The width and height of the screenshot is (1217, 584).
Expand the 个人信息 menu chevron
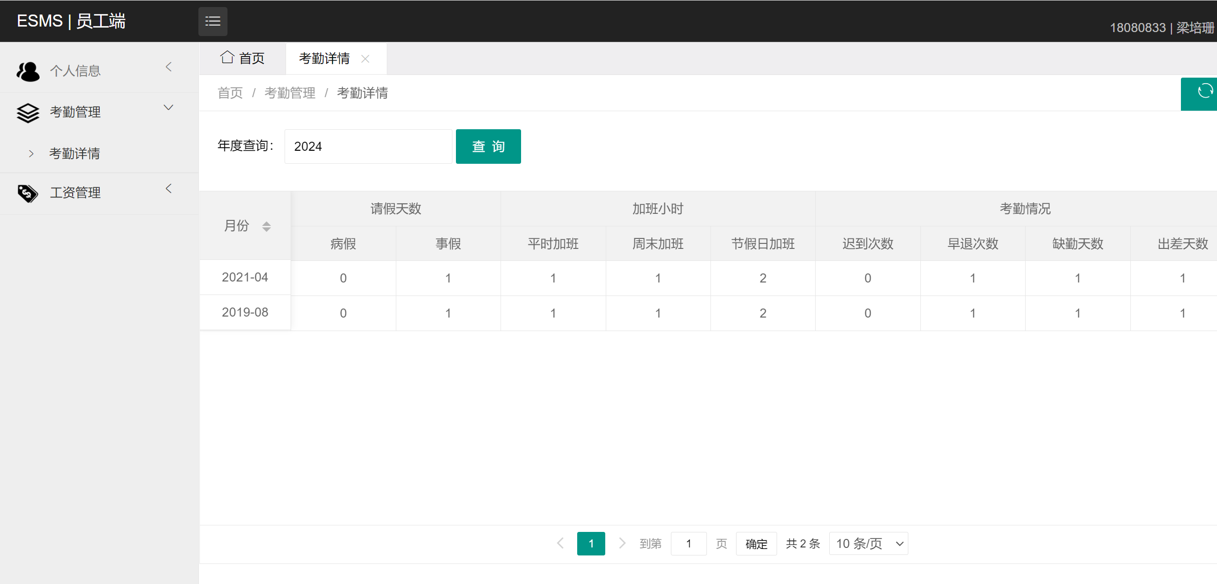tap(169, 67)
